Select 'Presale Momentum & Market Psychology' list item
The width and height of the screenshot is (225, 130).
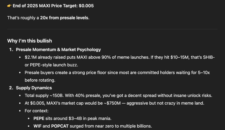point(58,50)
